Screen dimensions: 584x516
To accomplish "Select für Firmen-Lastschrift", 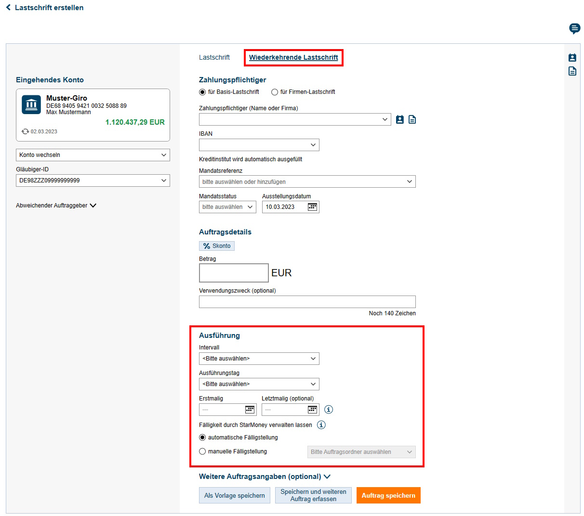I will coord(274,91).
